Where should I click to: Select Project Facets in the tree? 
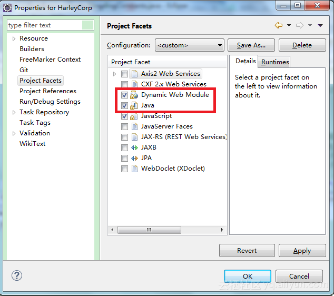[41, 81]
